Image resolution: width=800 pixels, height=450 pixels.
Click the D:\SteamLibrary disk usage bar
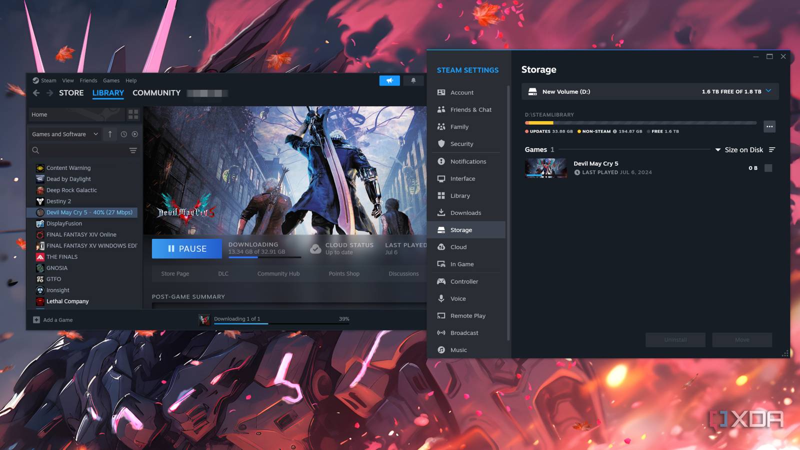(x=640, y=123)
